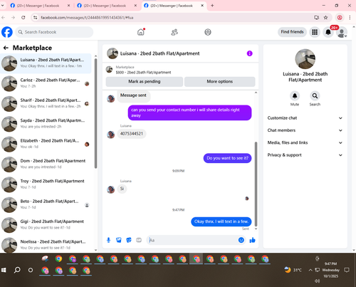Open the Windows Task View circle icon
The width and height of the screenshot is (356, 287).
coord(31,270)
